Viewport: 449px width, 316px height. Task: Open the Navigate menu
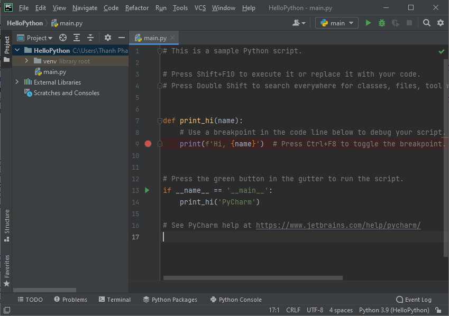[x=85, y=8]
